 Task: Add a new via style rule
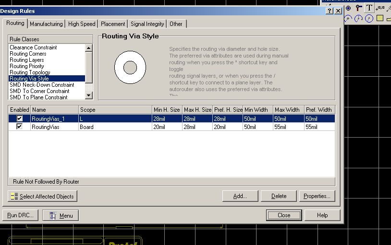[240, 196]
